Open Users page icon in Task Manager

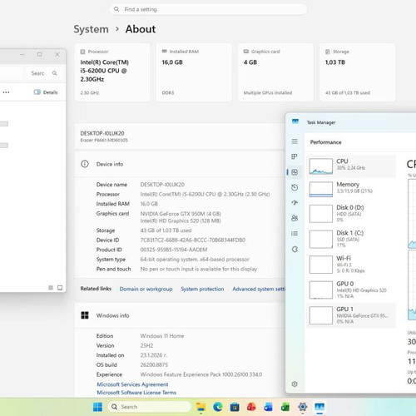295,218
